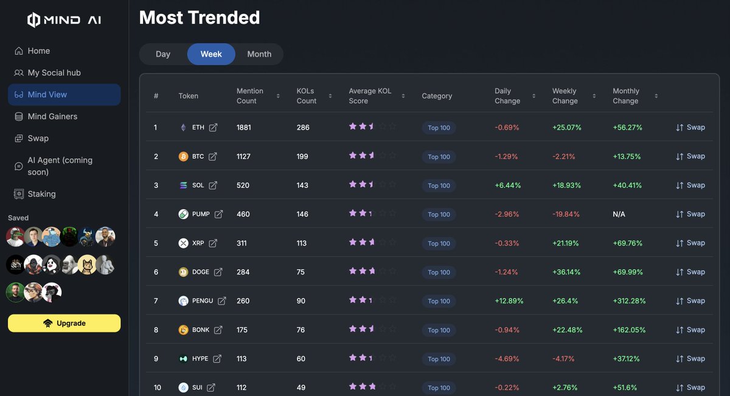Open external link icon next to SOL
Viewport: 730px width, 396px height.
(x=213, y=186)
